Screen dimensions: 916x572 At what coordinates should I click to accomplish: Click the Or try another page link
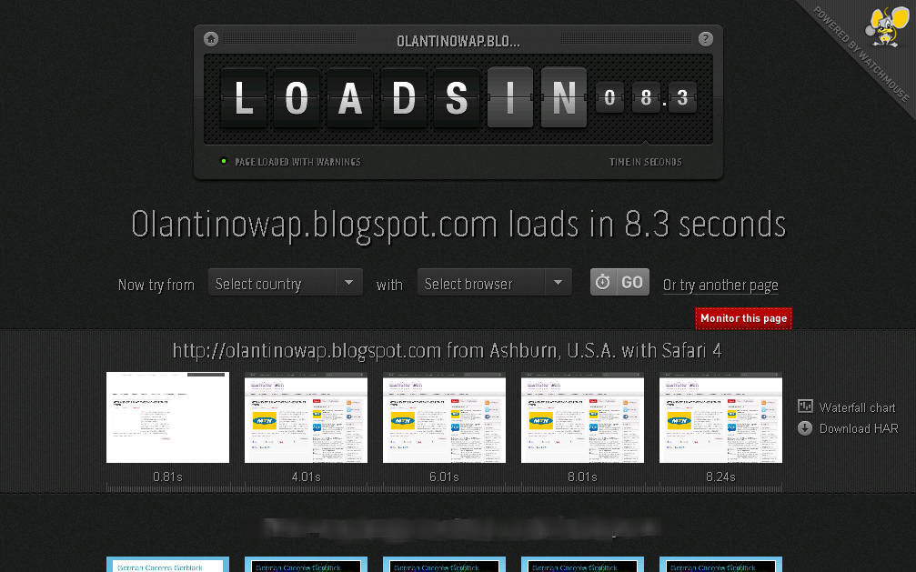click(x=720, y=286)
